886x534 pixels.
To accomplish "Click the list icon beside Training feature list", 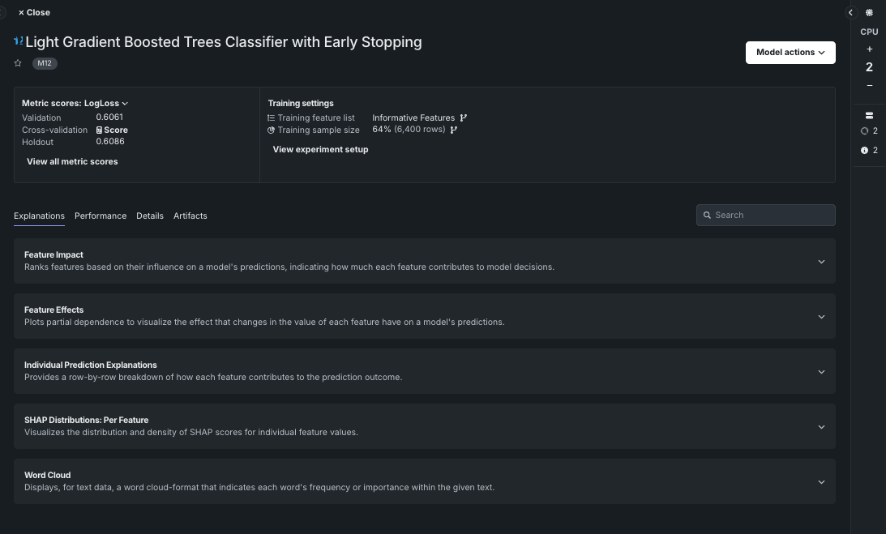I will tap(271, 117).
